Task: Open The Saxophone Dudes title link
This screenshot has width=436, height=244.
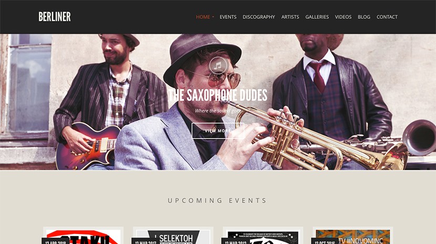Action: click(217, 96)
